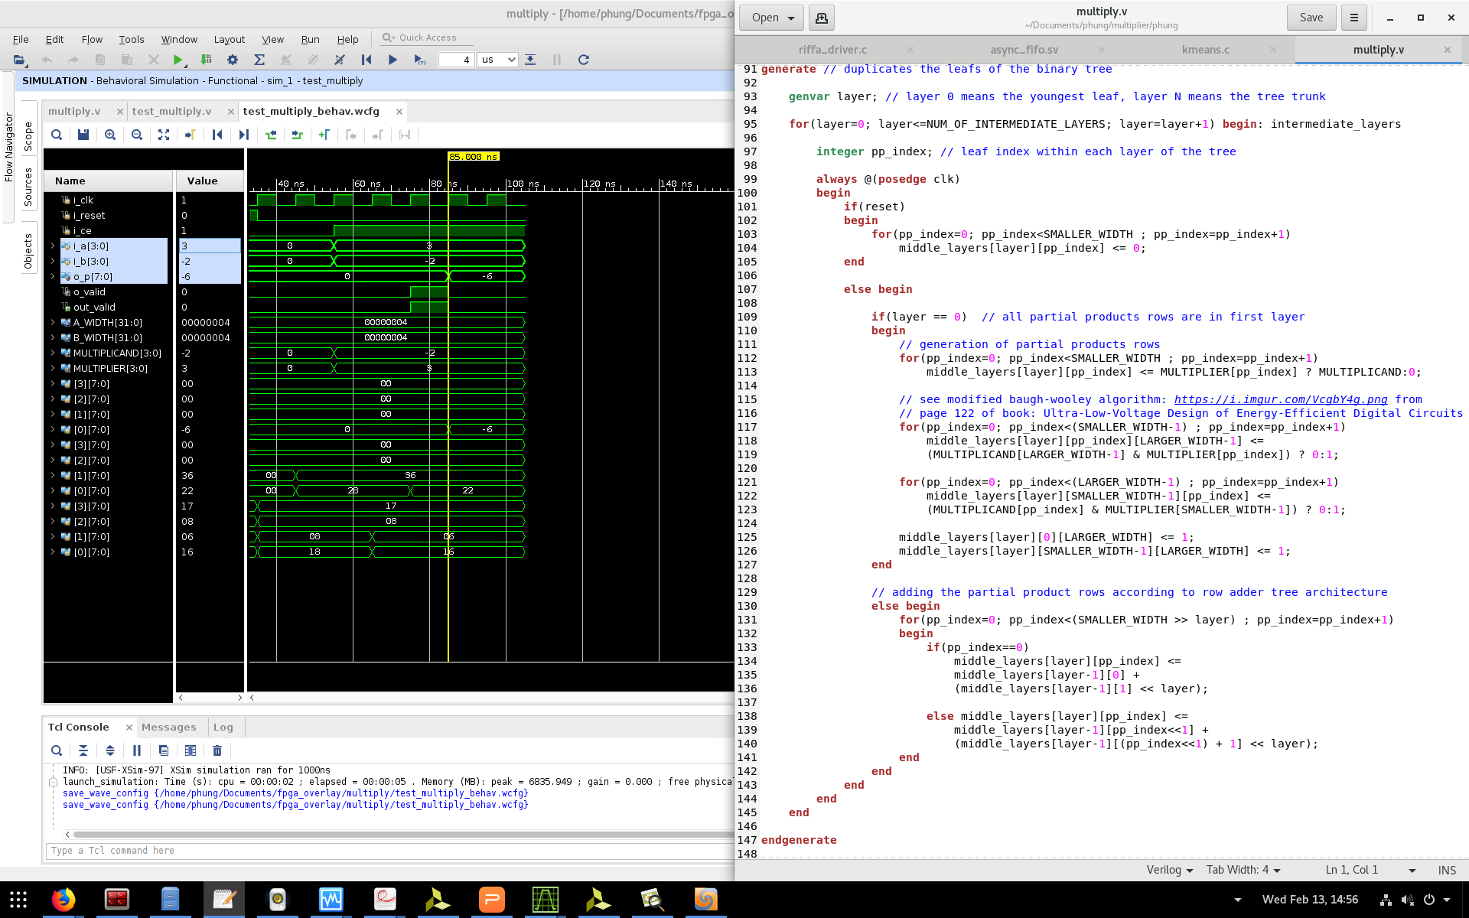Expand the i_a[3:0] signal row
1469x918 pixels.
[53, 246]
